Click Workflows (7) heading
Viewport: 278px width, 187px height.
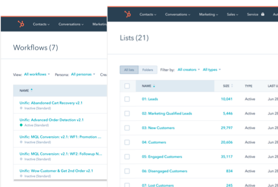[36, 47]
